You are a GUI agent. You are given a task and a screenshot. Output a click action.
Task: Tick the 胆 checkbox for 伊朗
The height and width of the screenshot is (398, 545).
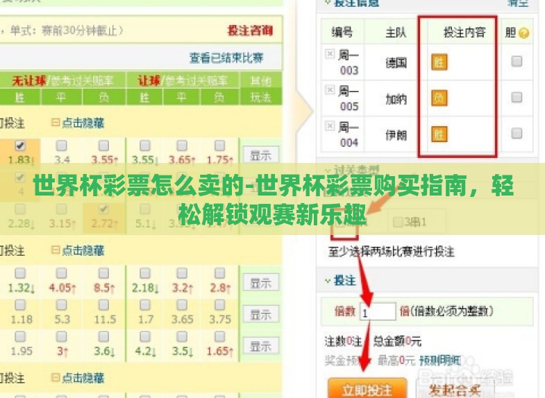point(517,133)
